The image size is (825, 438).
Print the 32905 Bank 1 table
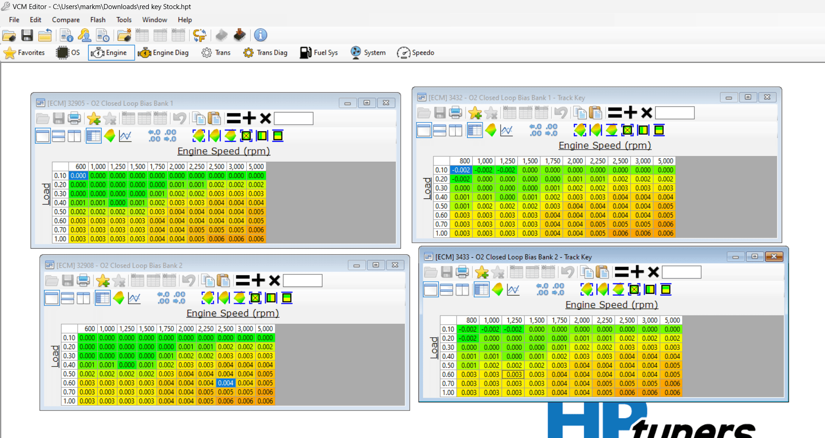(x=74, y=118)
